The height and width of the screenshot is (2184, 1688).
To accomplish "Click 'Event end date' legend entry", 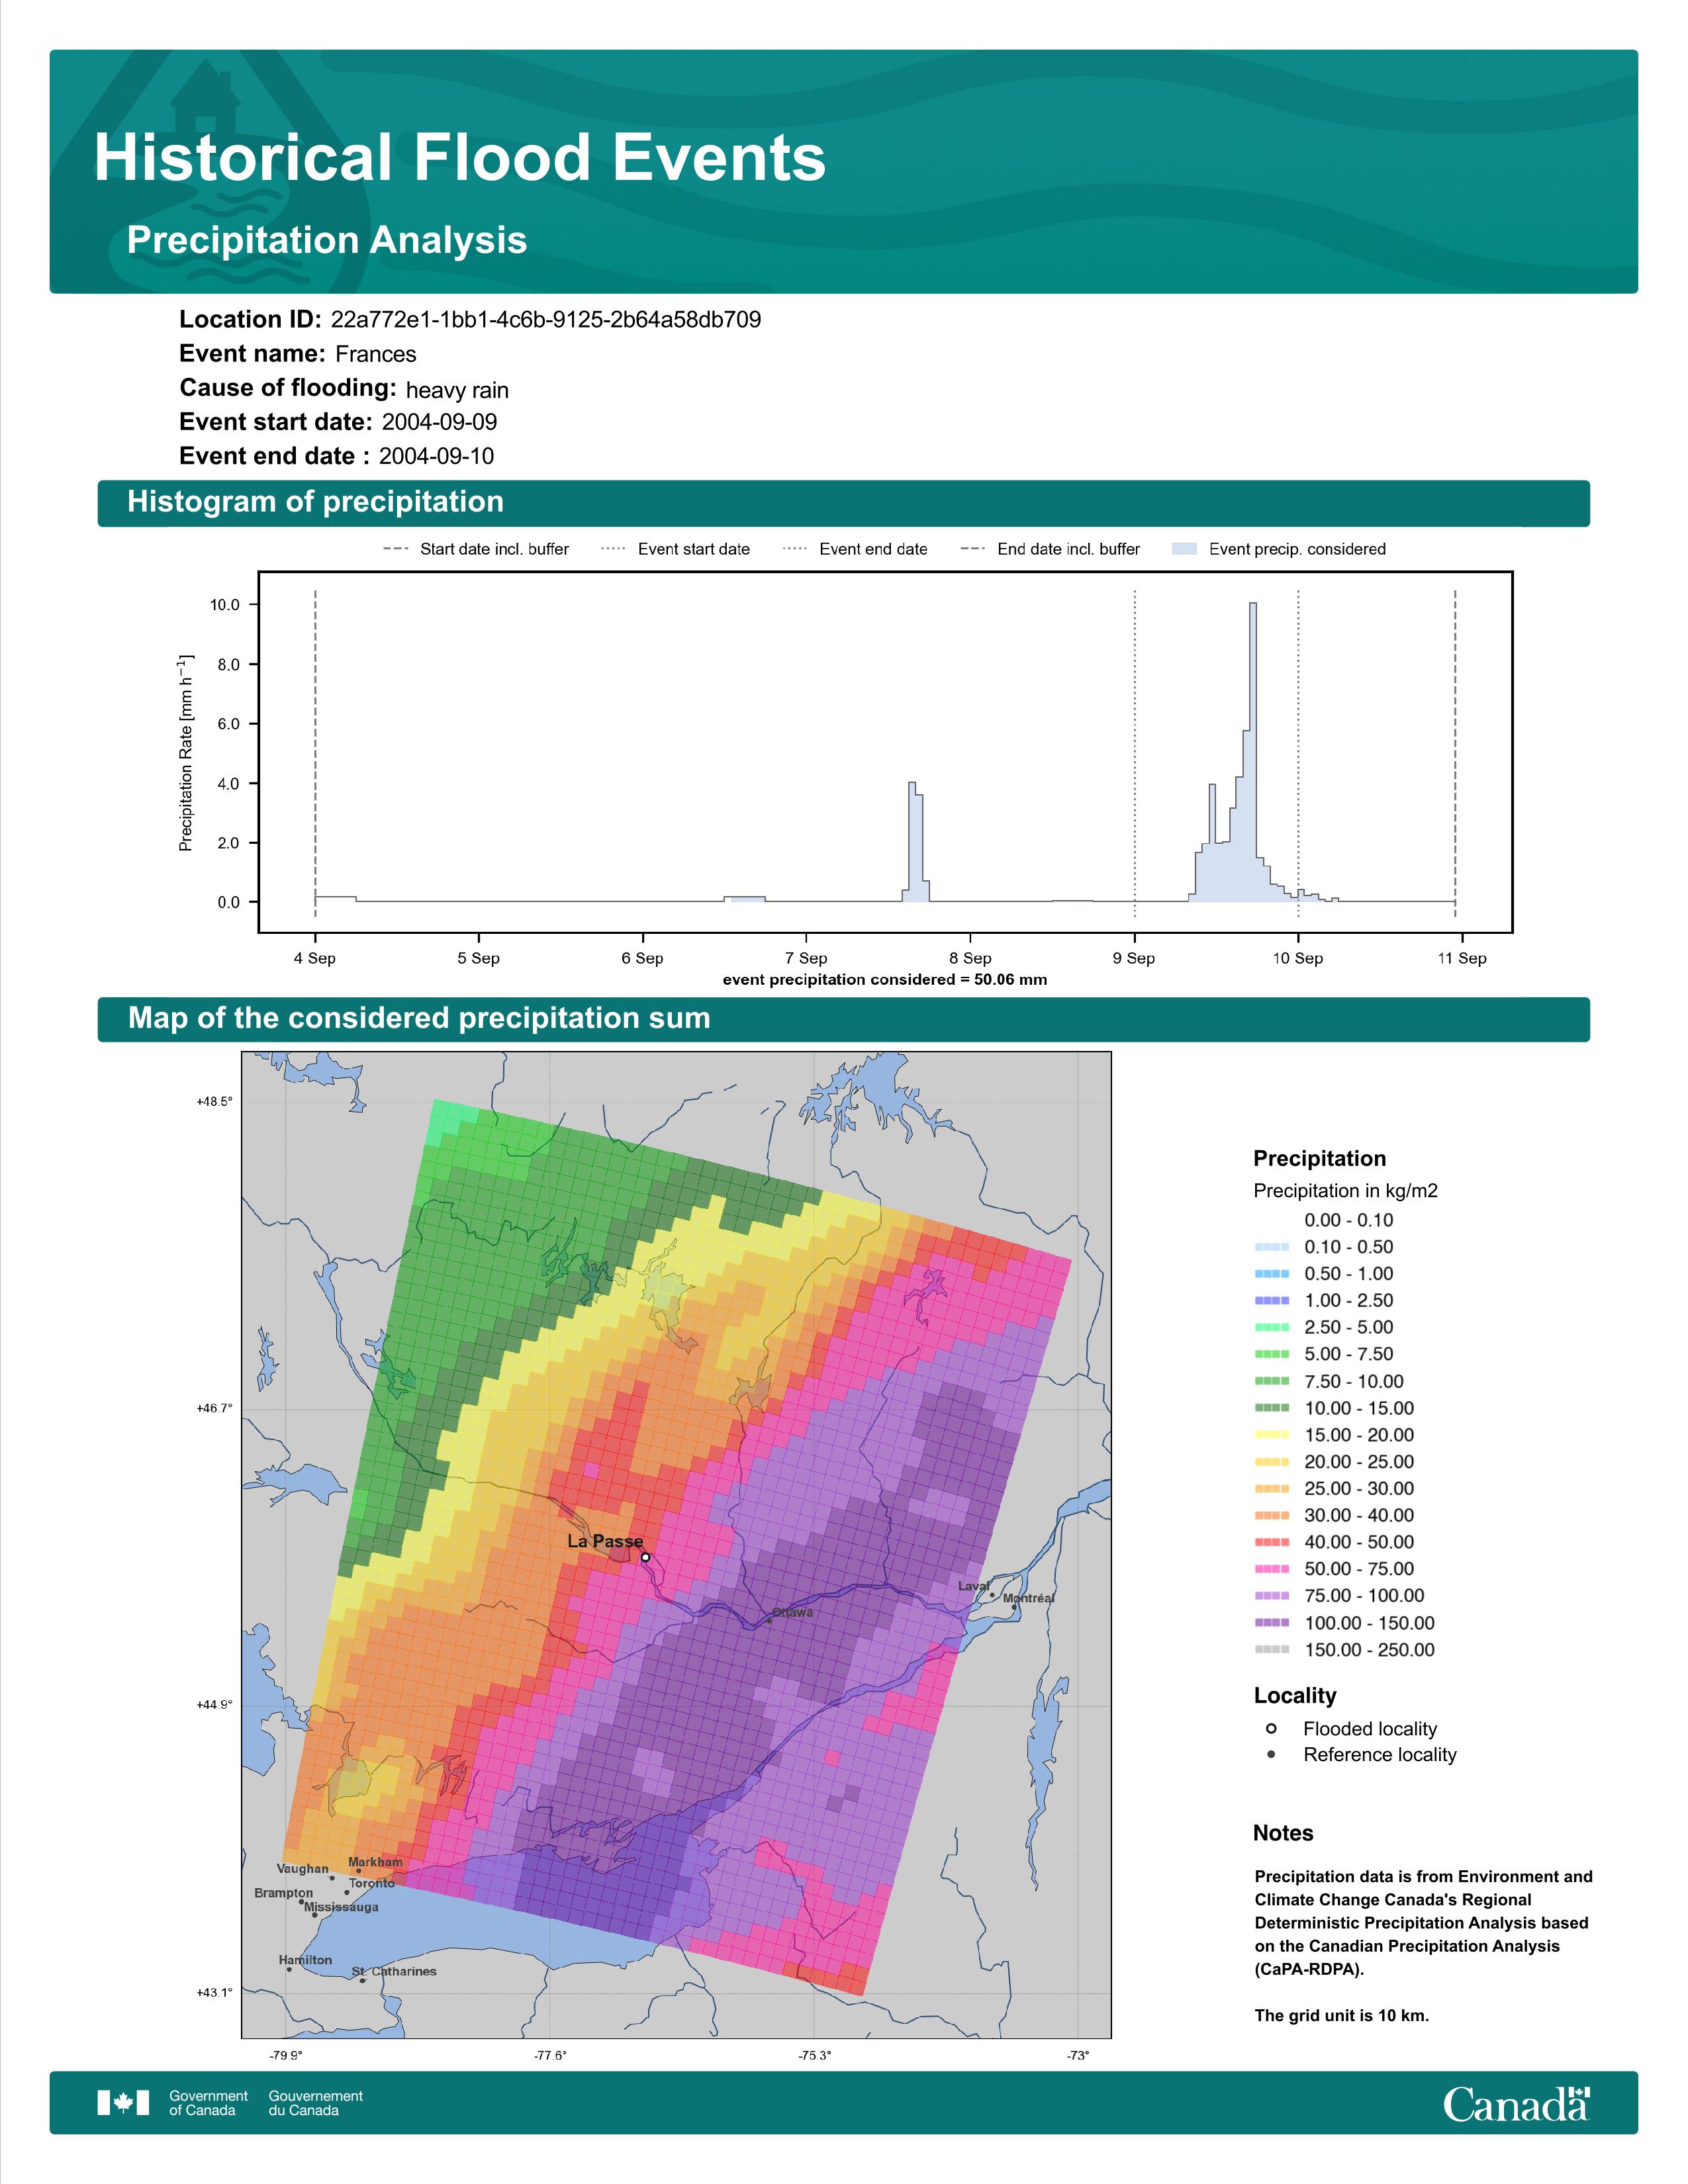I will (x=855, y=549).
